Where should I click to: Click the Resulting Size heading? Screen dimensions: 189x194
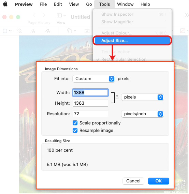[x=58, y=141]
